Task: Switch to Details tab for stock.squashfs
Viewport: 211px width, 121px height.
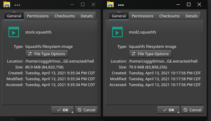Action: pyautogui.click(x=87, y=16)
